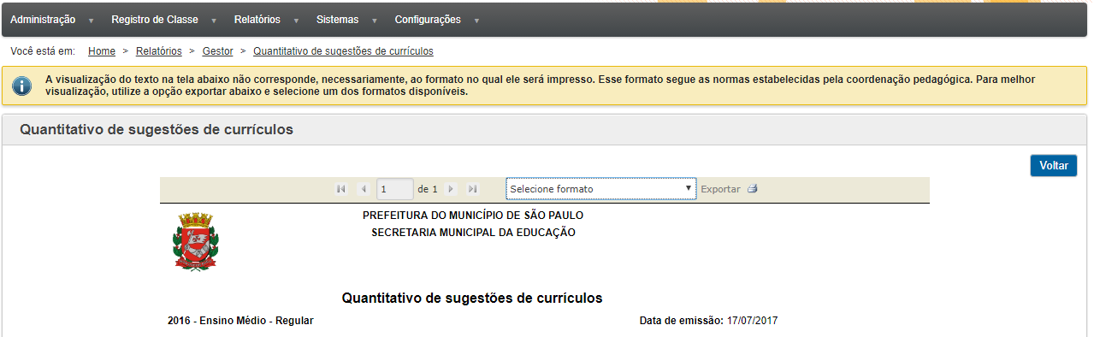This screenshot has height=337, width=1094.
Task: Click the Relatórios breadcrumb link
Action: (158, 51)
